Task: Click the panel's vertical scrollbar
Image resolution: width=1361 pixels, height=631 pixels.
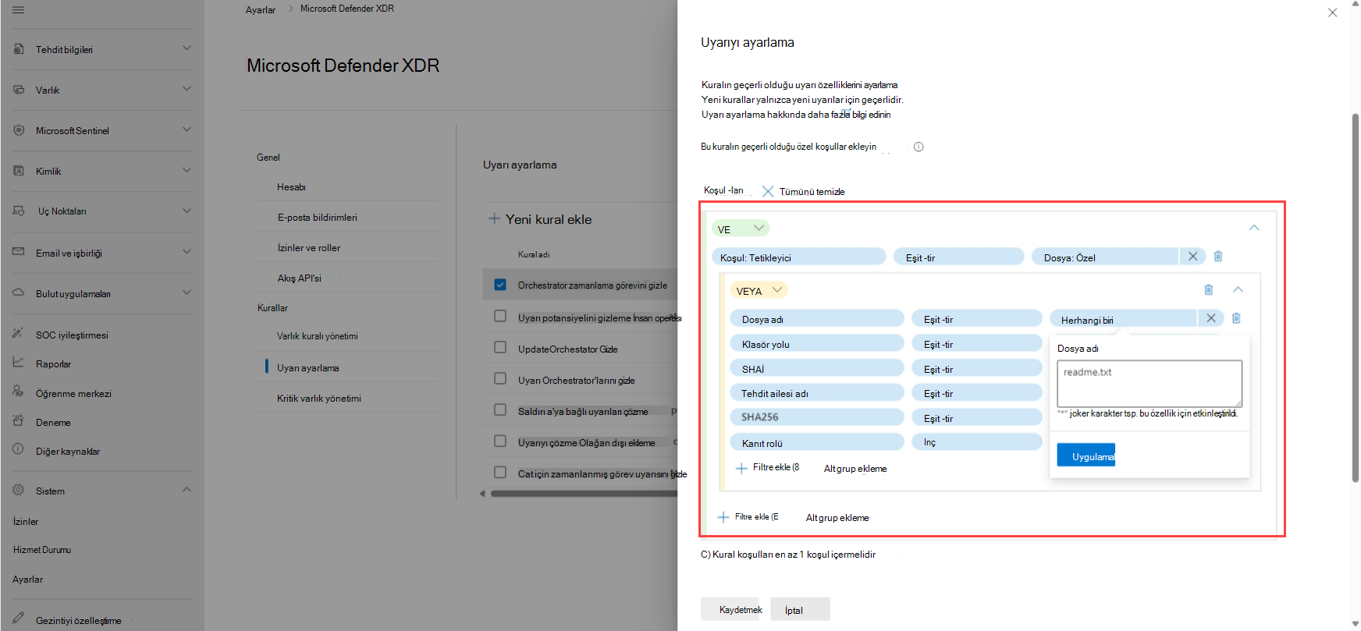Action: coord(1356,298)
